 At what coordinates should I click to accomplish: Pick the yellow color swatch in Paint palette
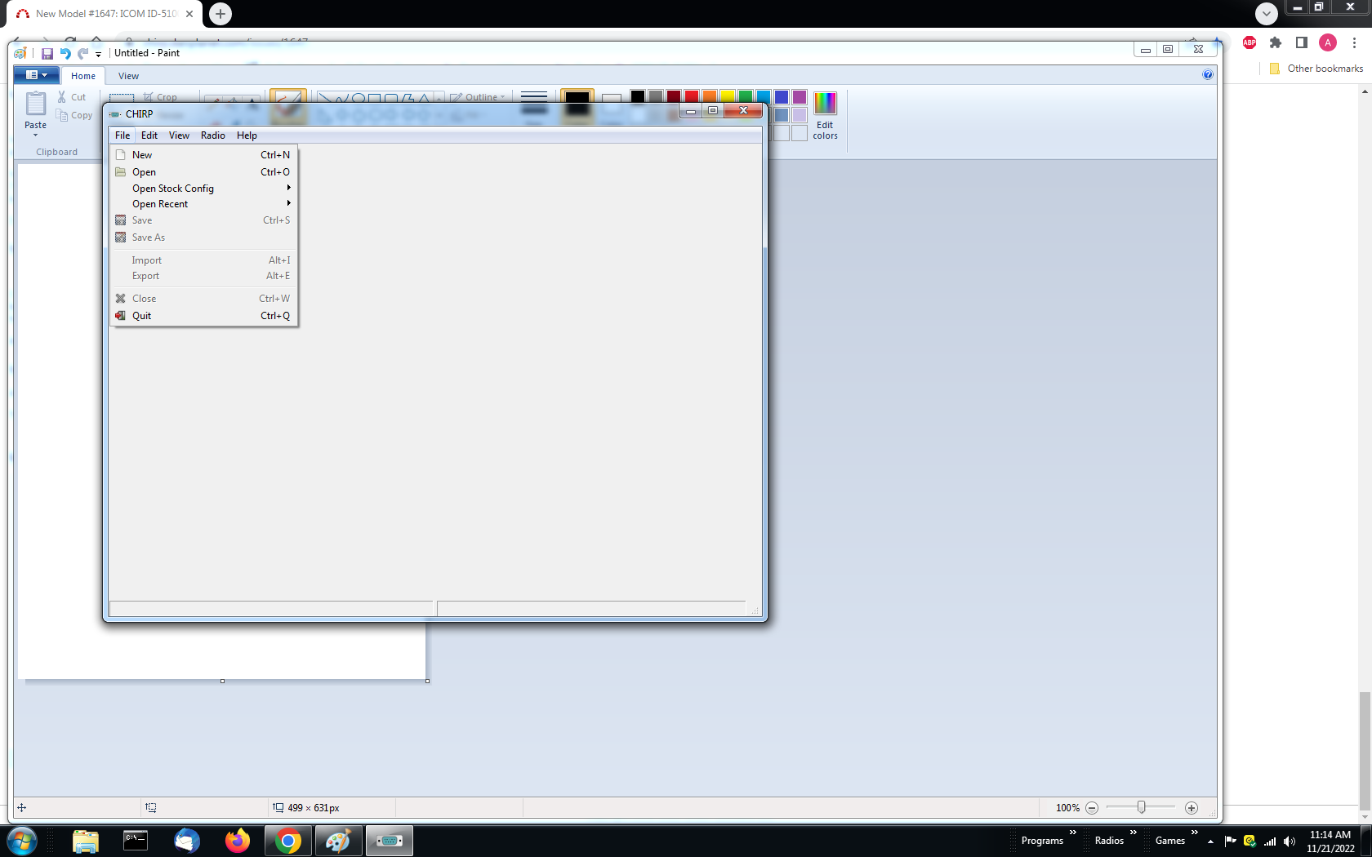(728, 97)
